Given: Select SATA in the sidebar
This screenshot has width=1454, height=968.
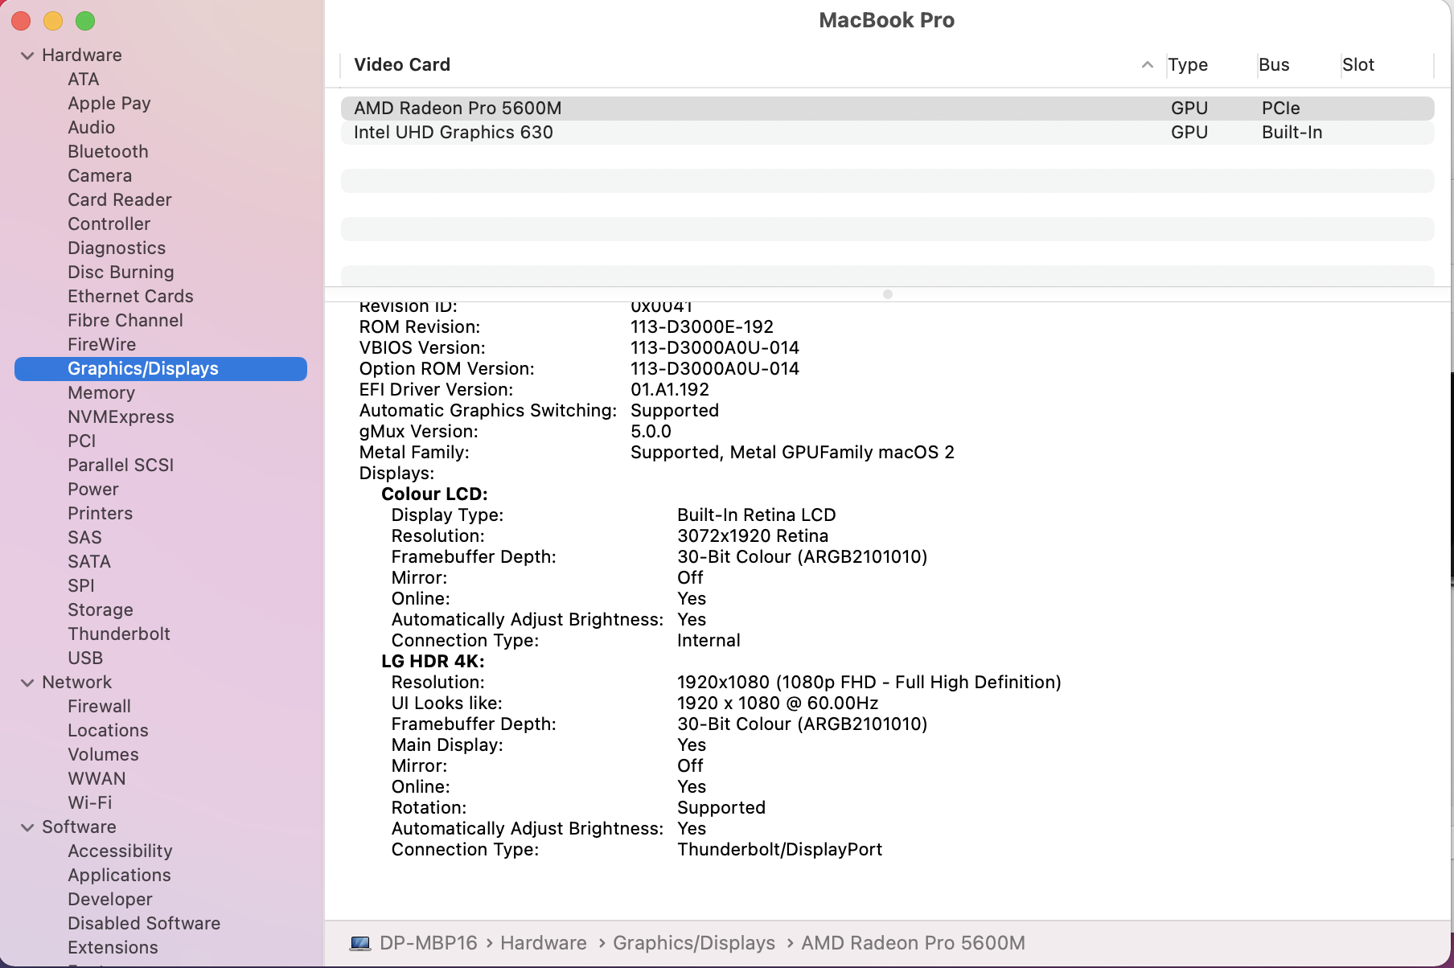Looking at the screenshot, I should point(89,562).
